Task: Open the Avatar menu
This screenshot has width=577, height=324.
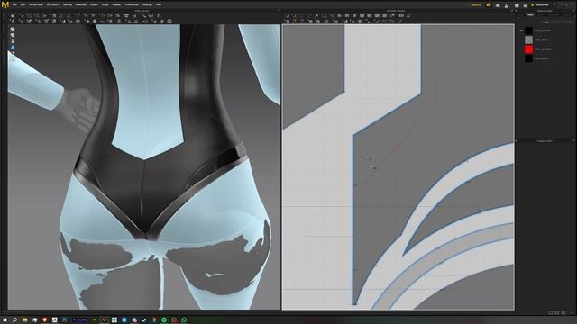Action: 94,4
